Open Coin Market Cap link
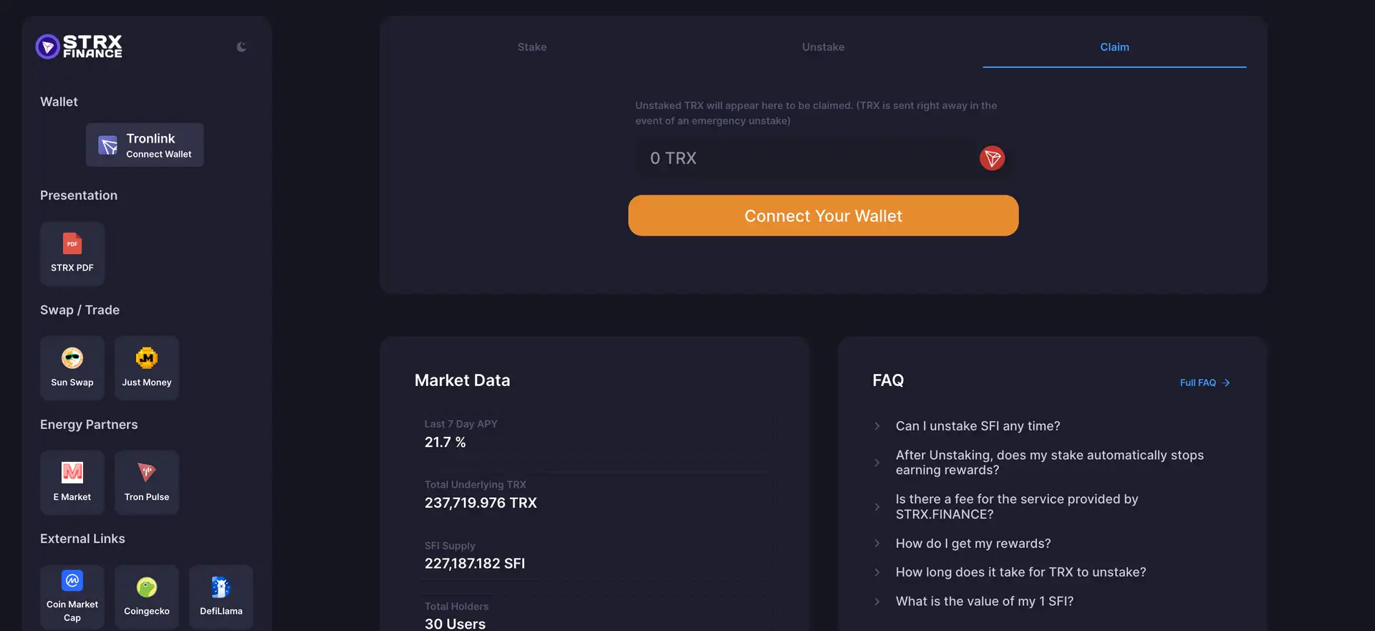Screen dimensions: 1375x631 click(72, 597)
